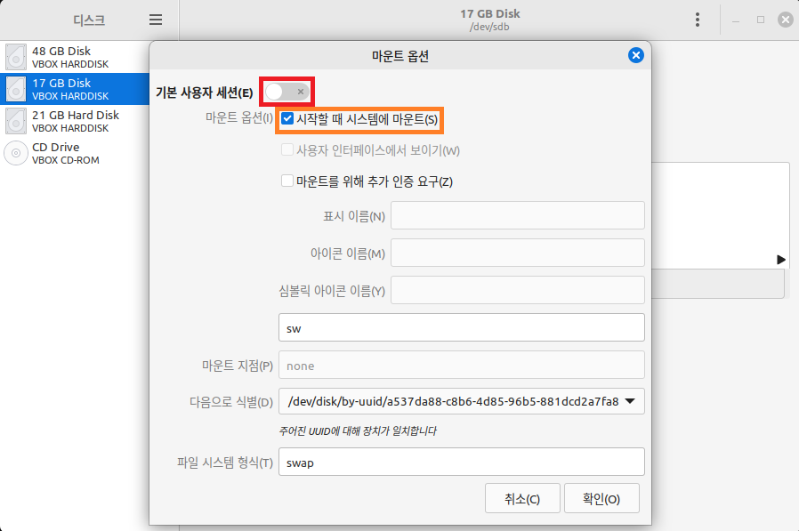The height and width of the screenshot is (531, 799).
Task: Check show in user interface checkbox
Action: [x=287, y=149]
